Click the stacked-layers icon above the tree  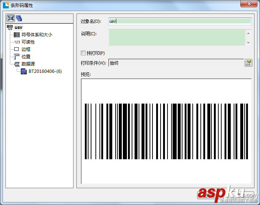(19, 18)
